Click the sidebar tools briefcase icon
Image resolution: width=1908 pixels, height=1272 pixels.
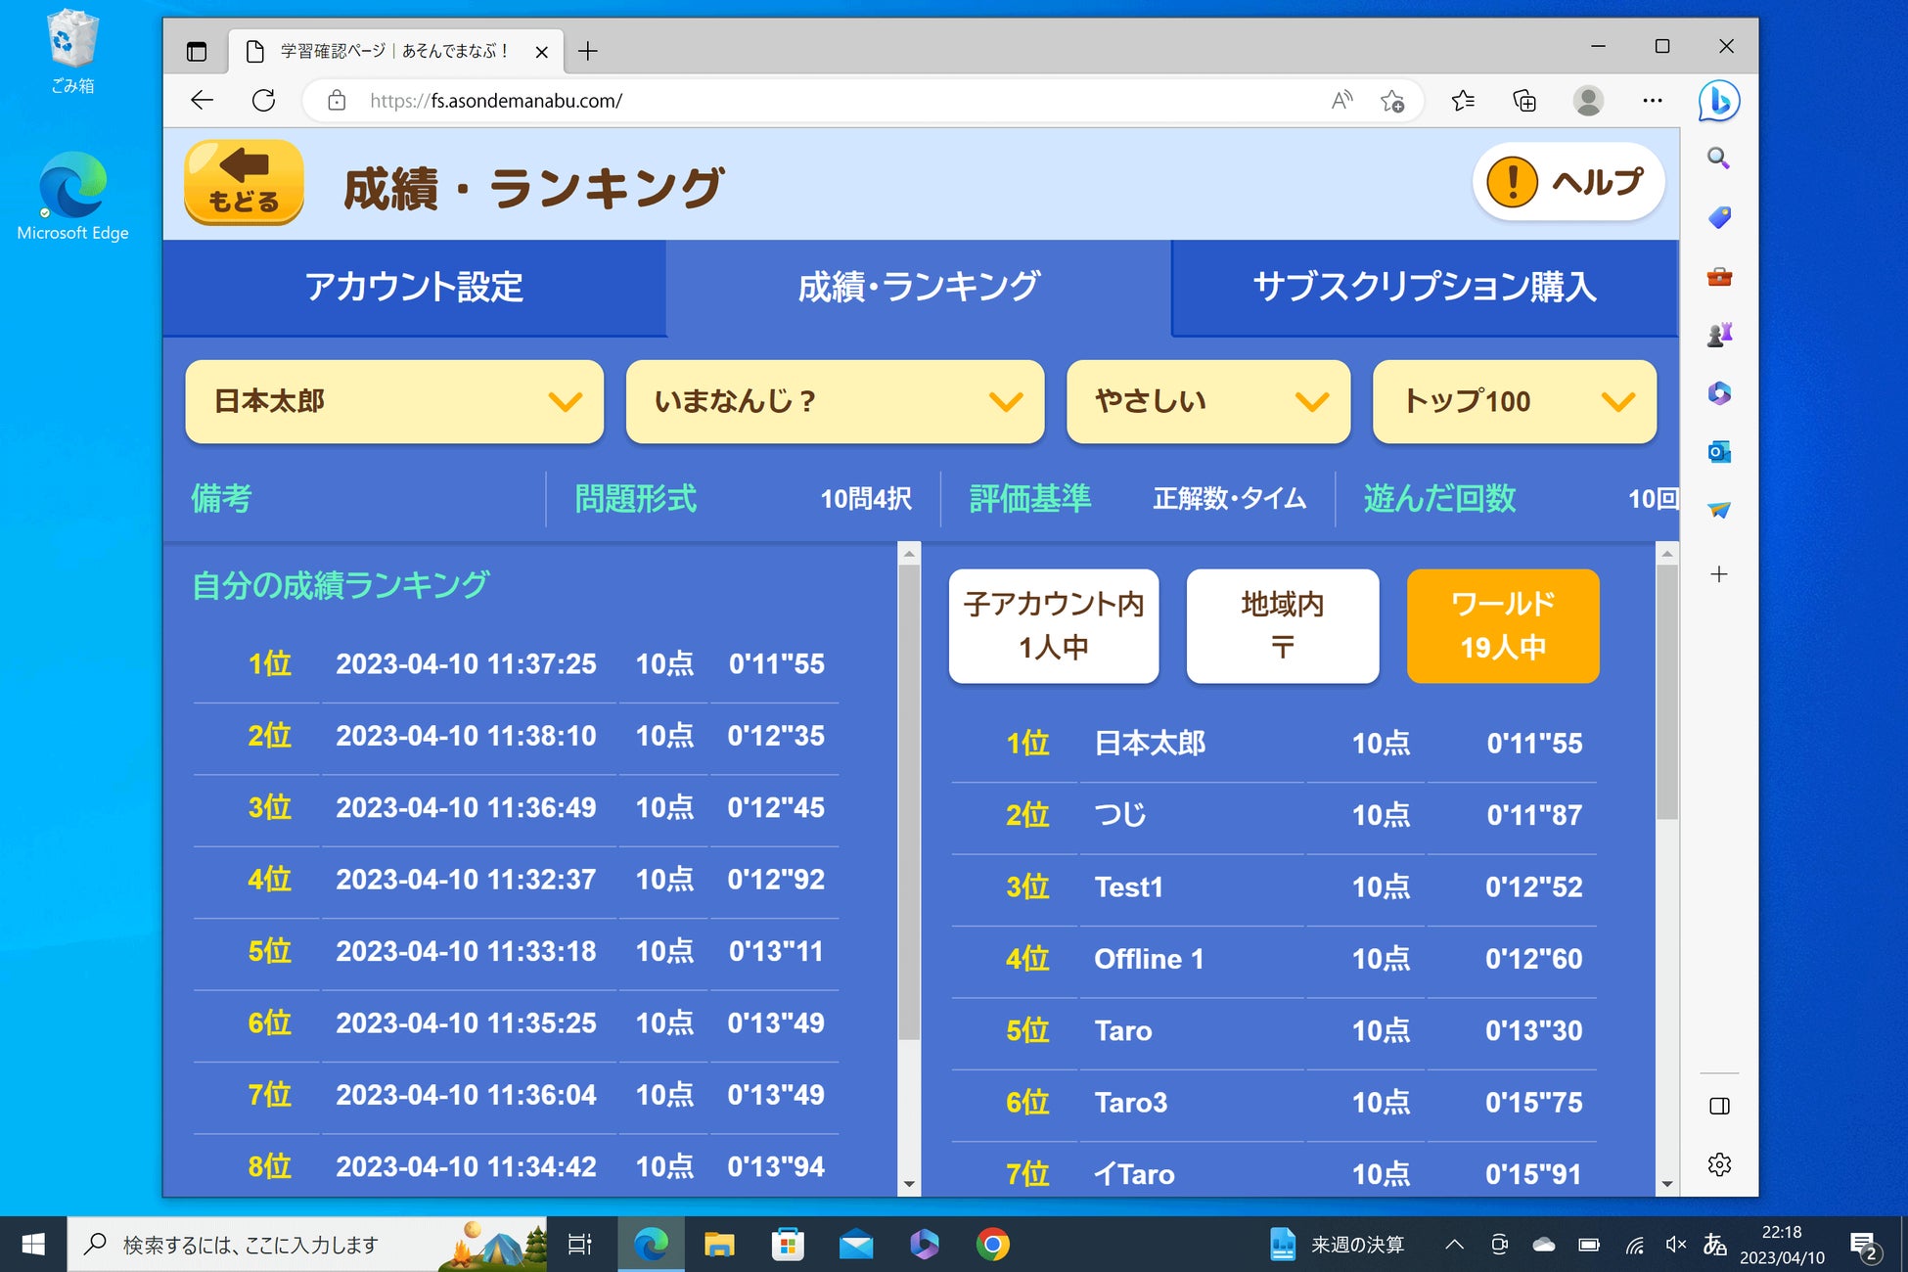pyautogui.click(x=1719, y=277)
